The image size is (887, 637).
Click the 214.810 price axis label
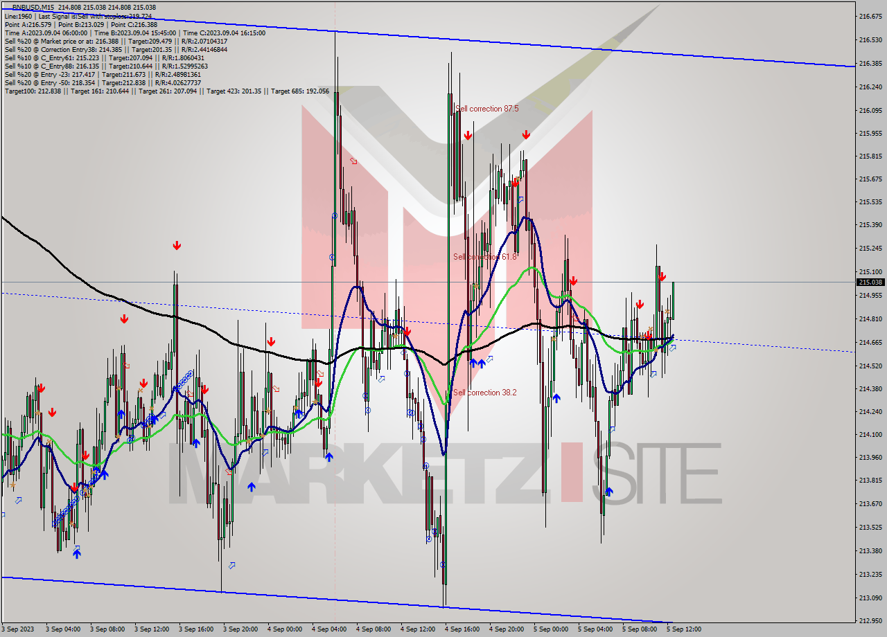pos(870,318)
